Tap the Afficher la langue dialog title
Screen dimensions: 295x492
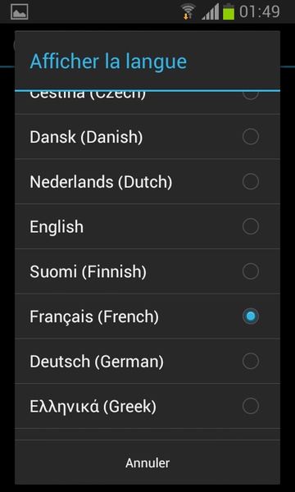tap(108, 61)
